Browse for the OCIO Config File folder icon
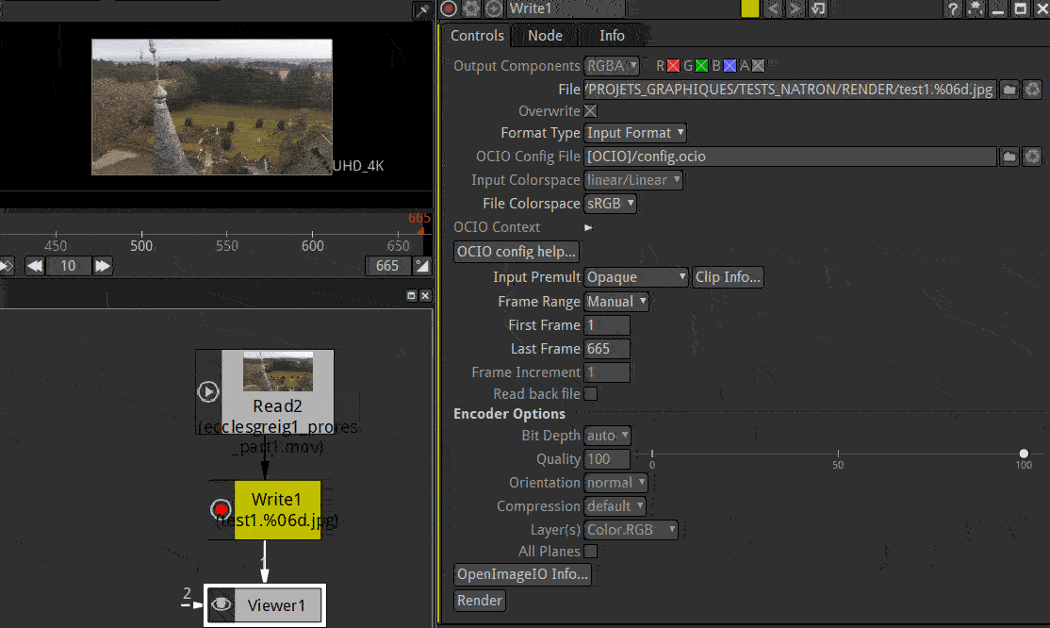The image size is (1050, 628). click(1009, 157)
